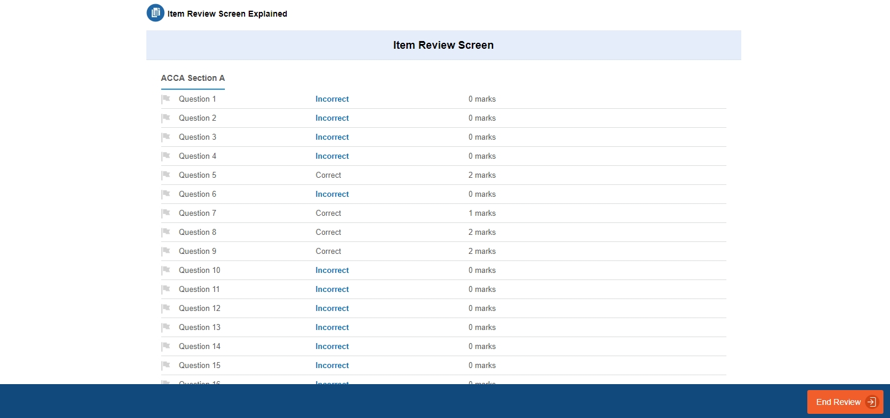Select the Question 5 label
890x418 pixels.
(198, 175)
